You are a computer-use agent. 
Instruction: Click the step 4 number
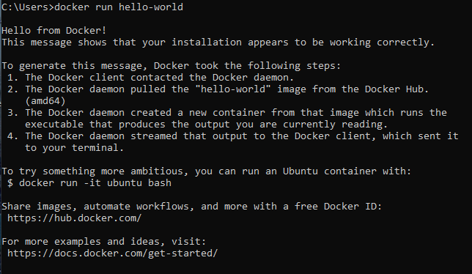click(12, 136)
